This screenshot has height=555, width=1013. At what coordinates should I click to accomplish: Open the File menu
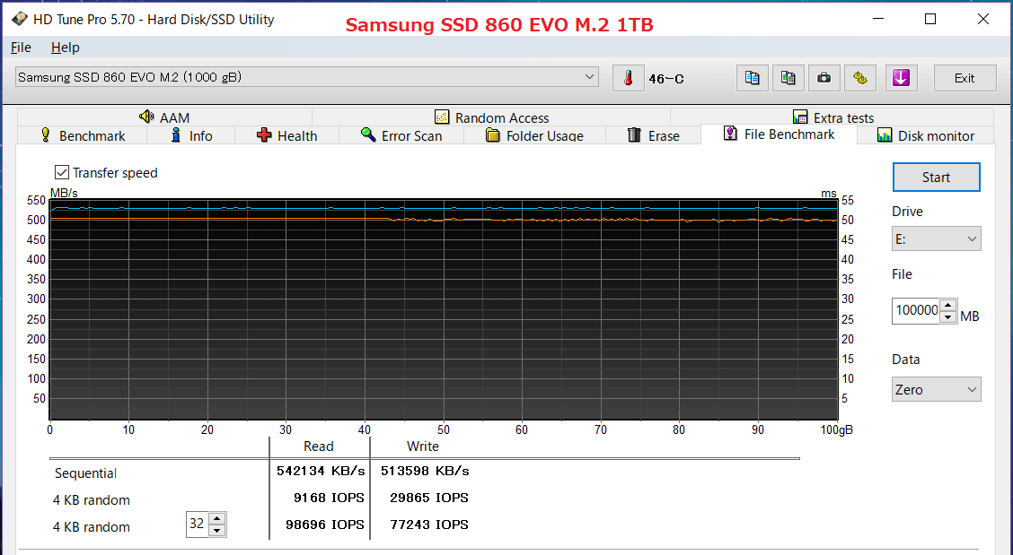[x=21, y=48]
